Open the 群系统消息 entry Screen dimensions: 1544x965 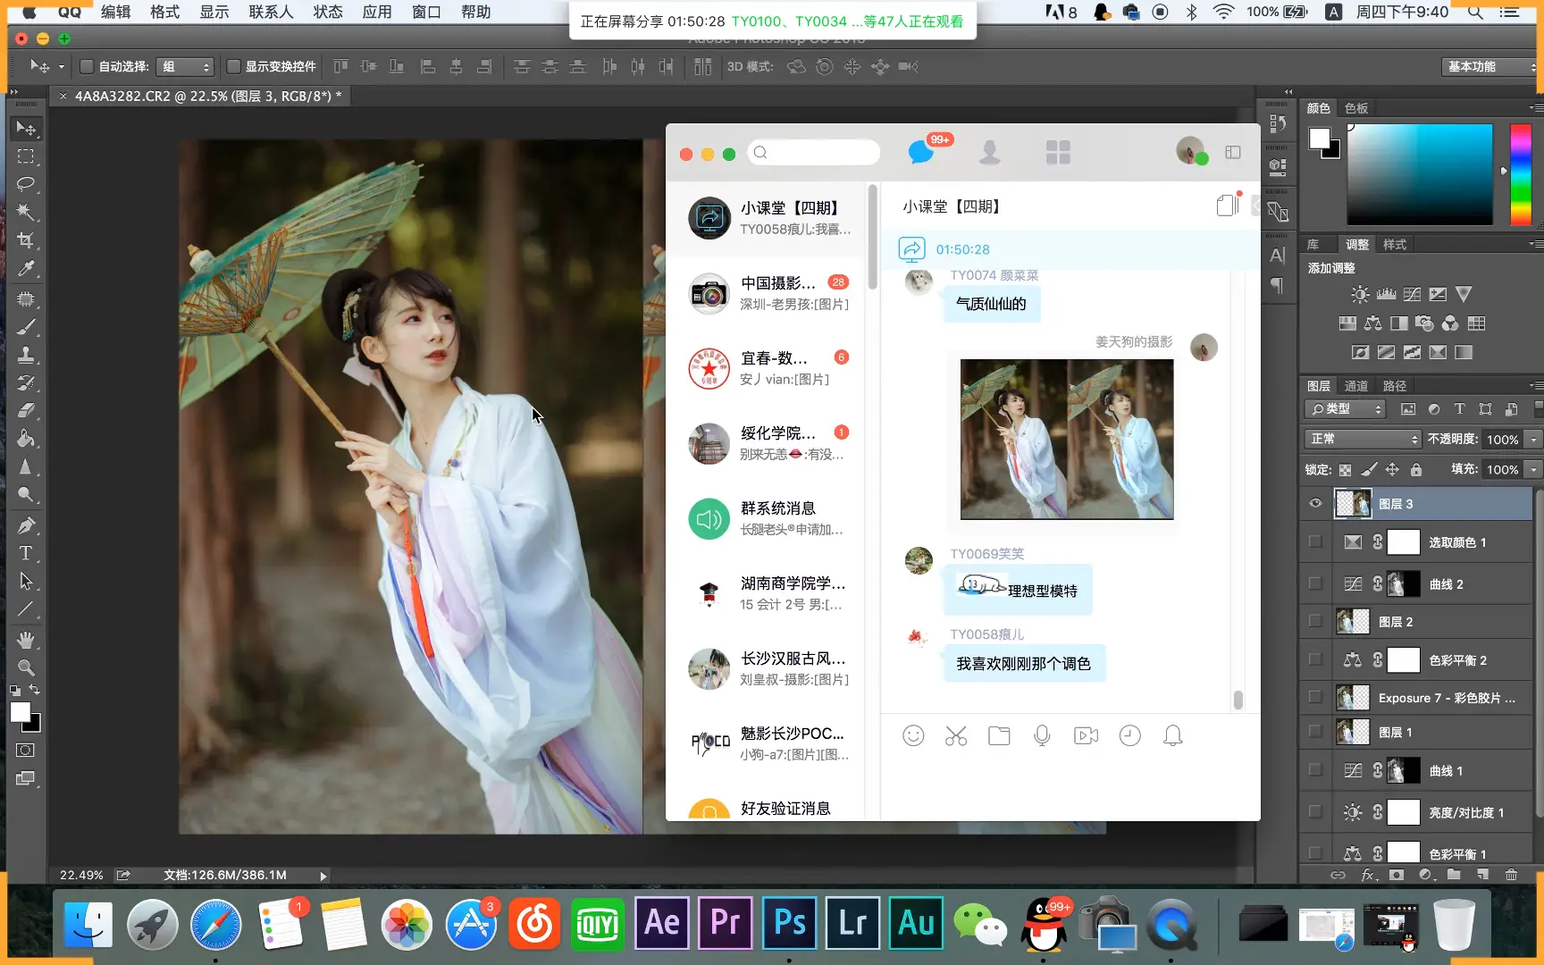click(767, 518)
